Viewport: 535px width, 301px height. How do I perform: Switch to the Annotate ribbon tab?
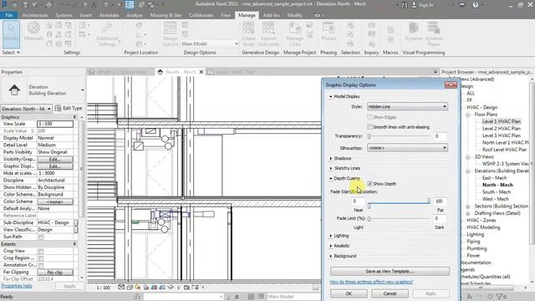tap(109, 15)
